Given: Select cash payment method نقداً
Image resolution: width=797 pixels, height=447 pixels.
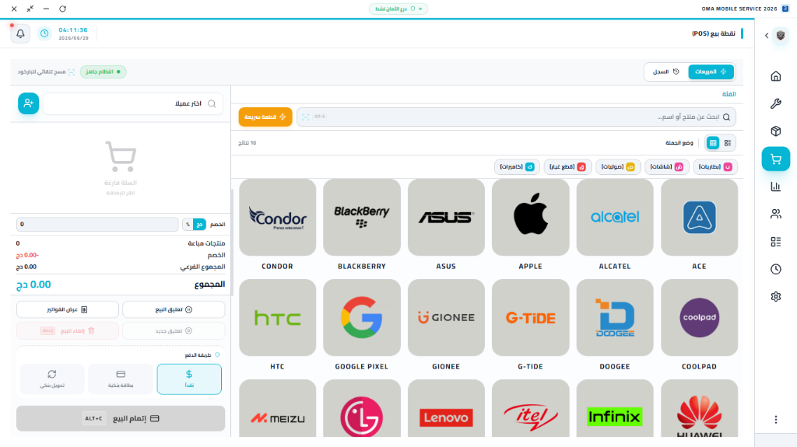Looking at the screenshot, I should 189,379.
